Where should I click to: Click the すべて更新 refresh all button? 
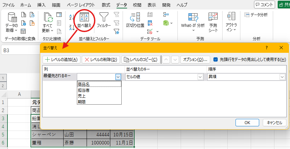click(48, 22)
